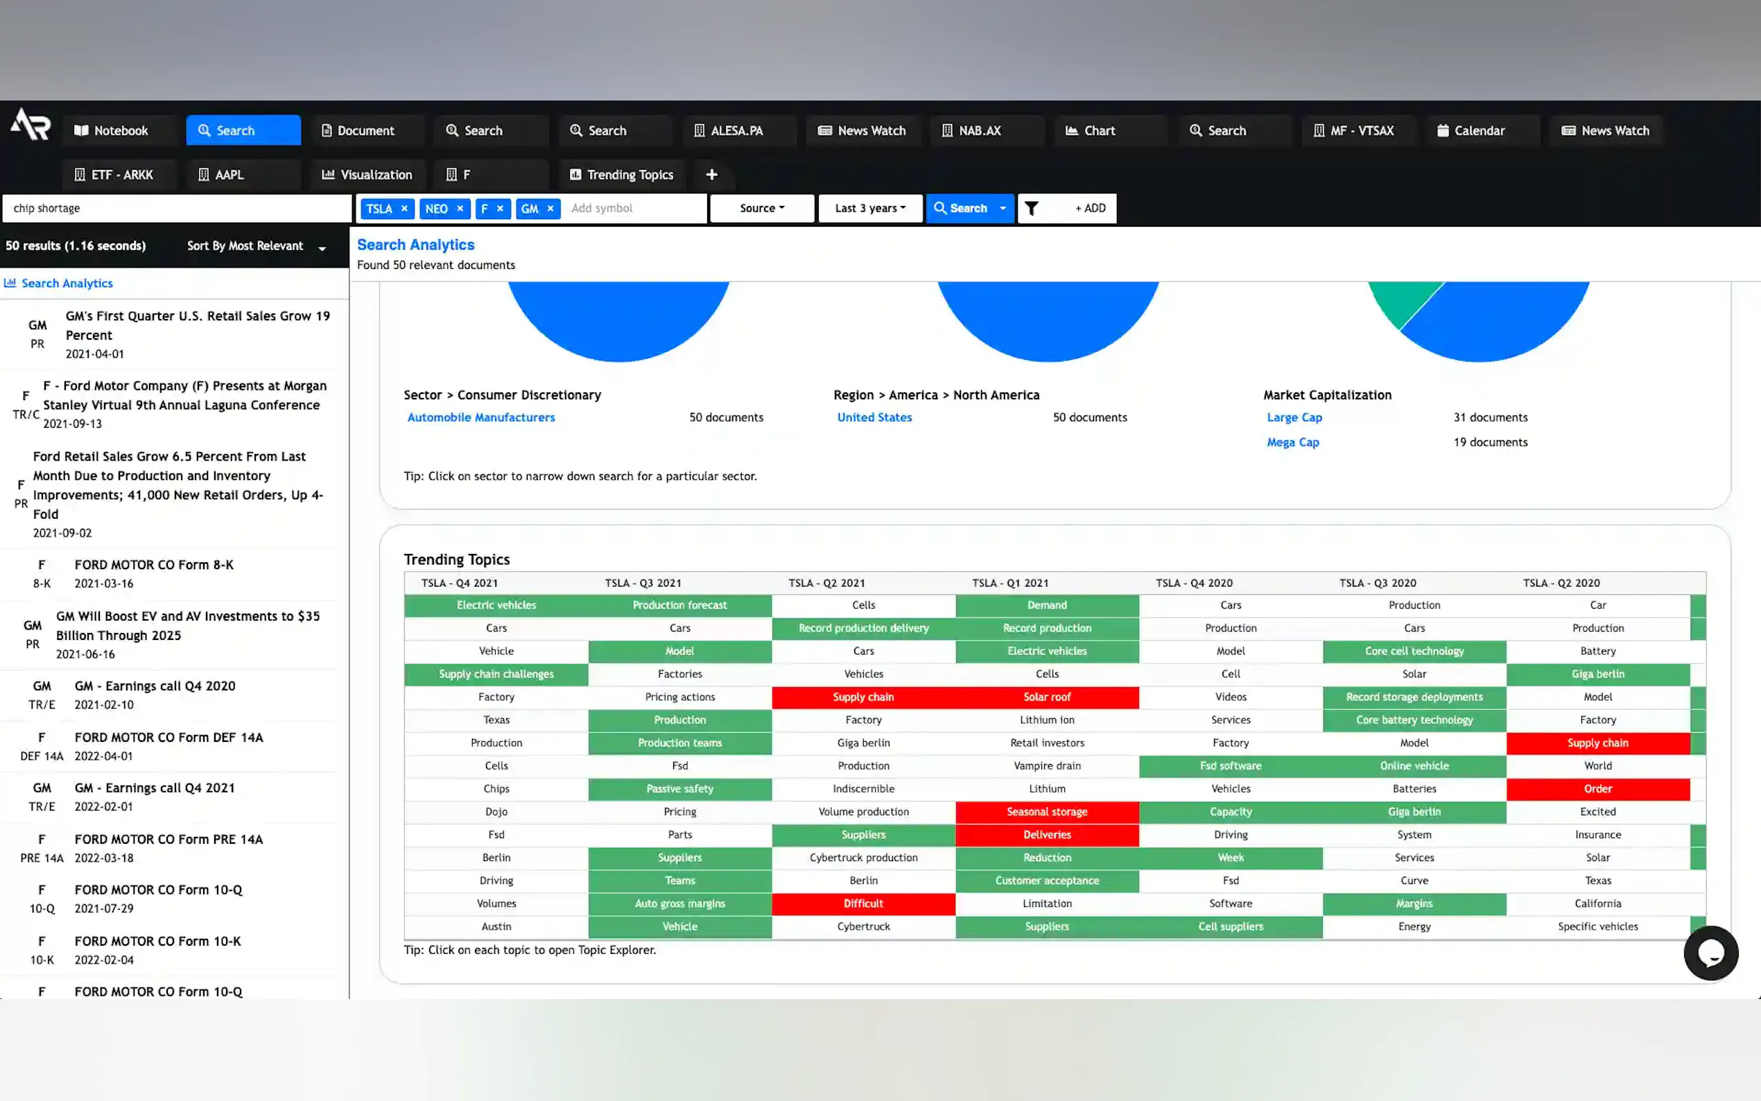The width and height of the screenshot is (1761, 1101).
Task: Switch to the Notebook tab
Action: (119, 130)
